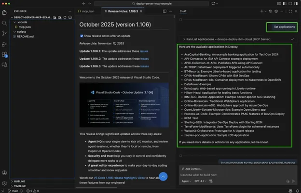The image size is (301, 193).
Task: Toggle secondary side bar visibility
Action: 296,3
